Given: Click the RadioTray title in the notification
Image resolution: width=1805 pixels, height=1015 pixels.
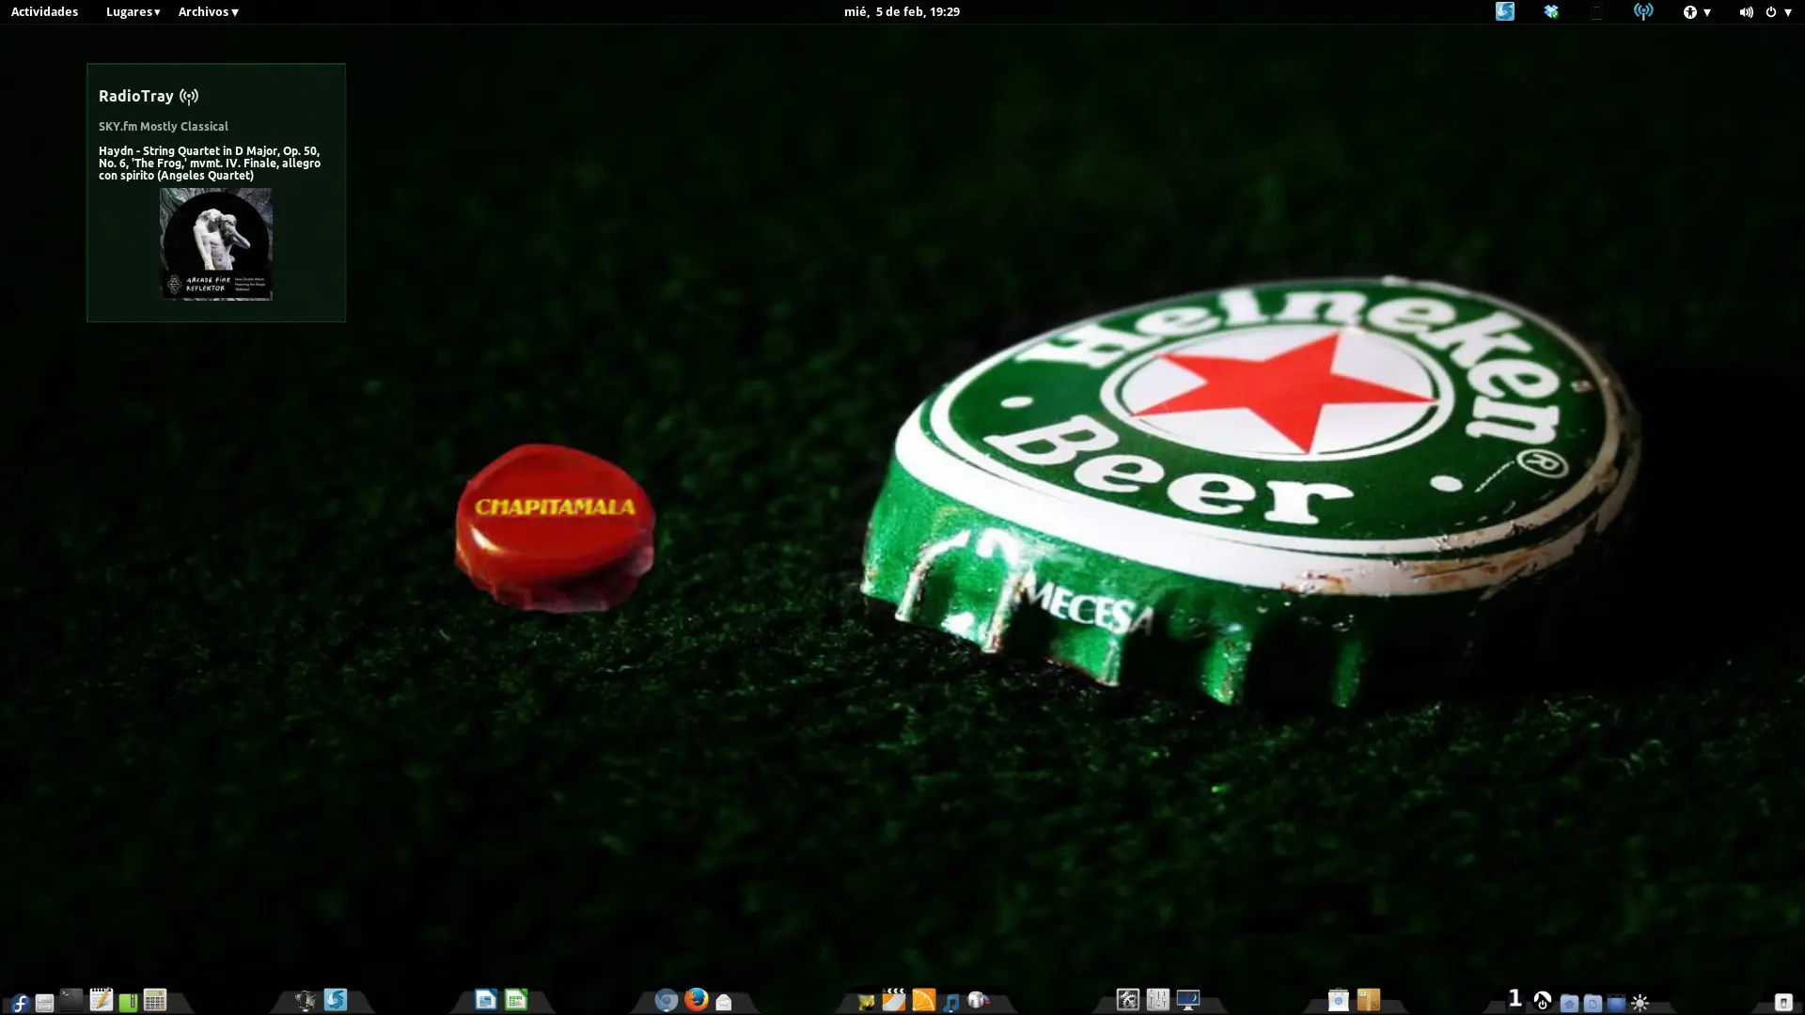Looking at the screenshot, I should [x=136, y=96].
